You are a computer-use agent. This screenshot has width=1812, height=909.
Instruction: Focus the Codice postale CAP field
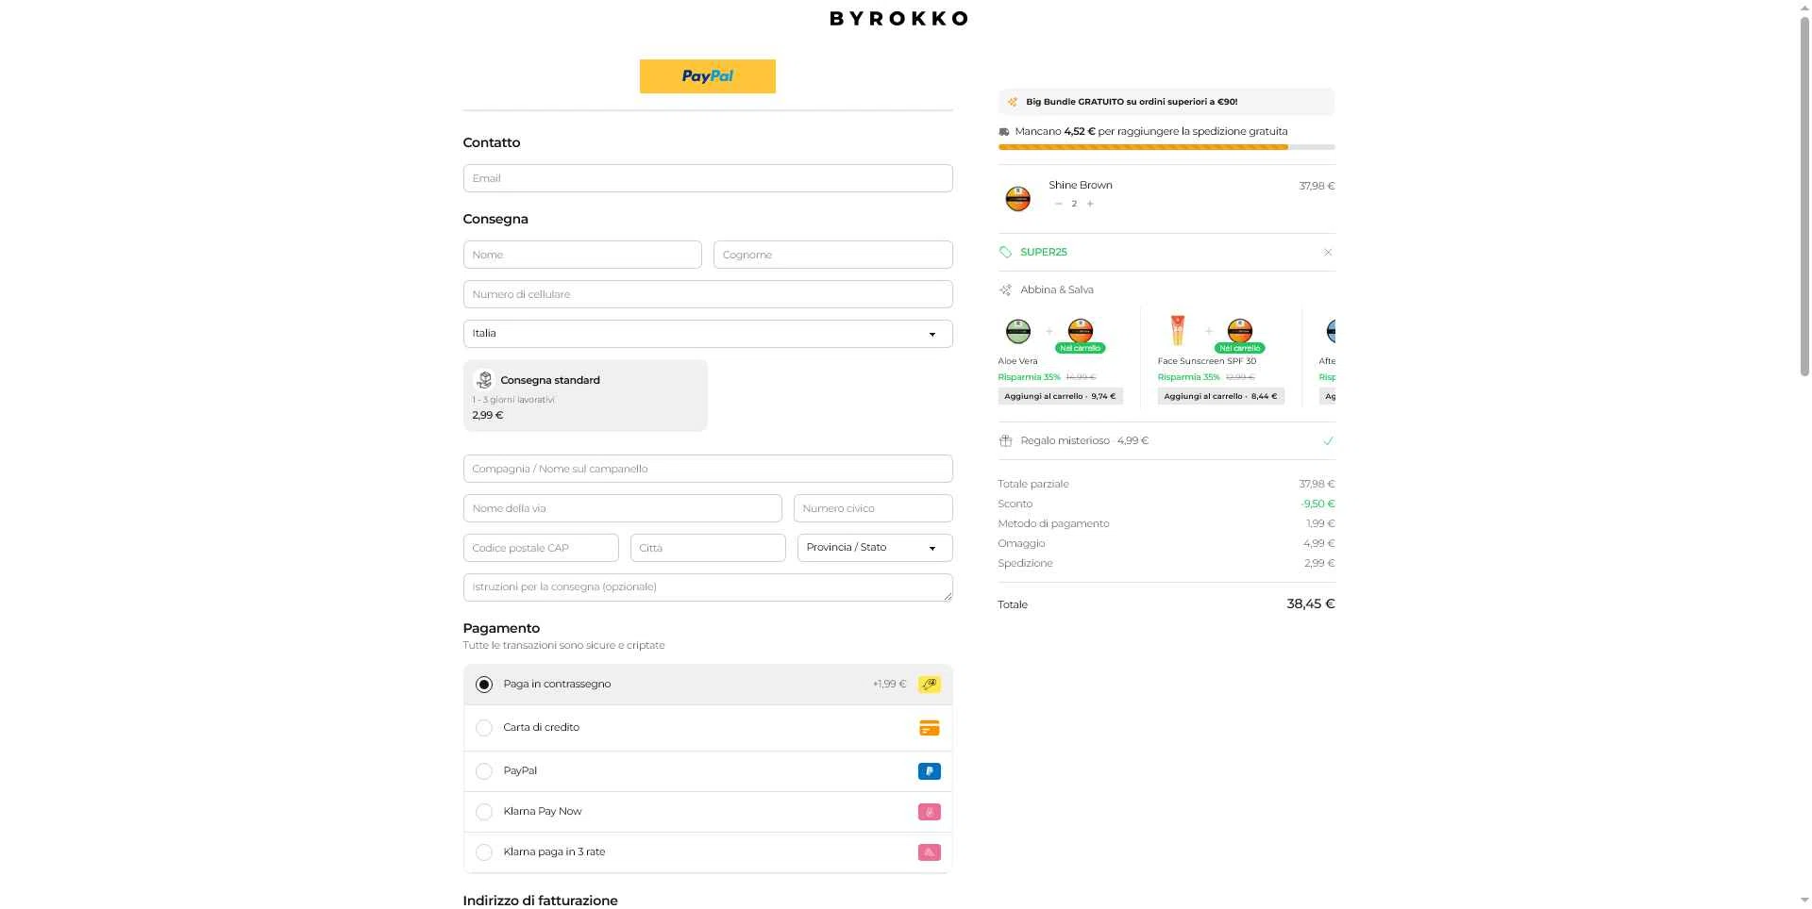coord(541,548)
